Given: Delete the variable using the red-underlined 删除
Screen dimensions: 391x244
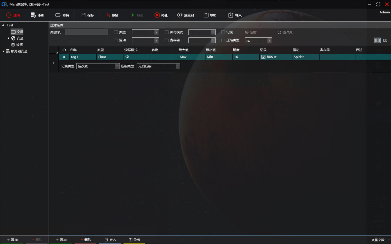Looking at the screenshot, I should 86,240.
